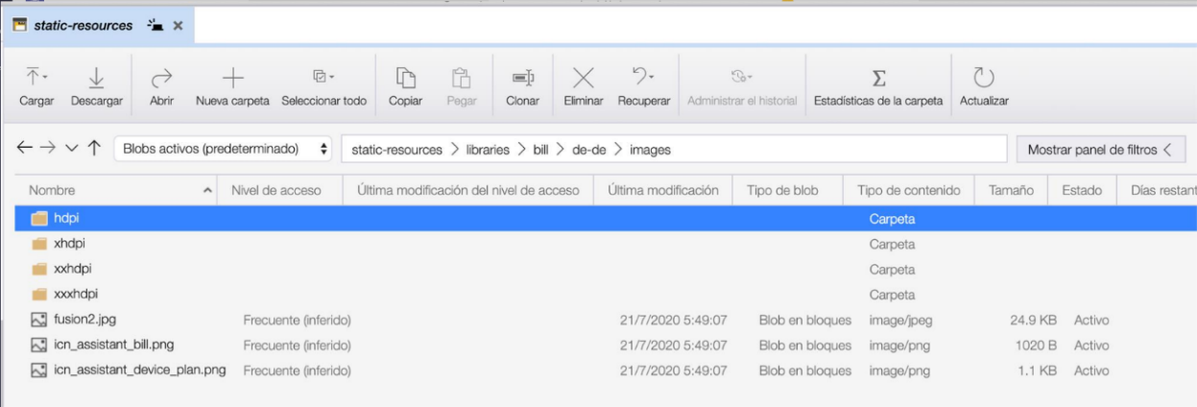Sort by Tamaño column header
Viewport: 1197px width, 407px height.
1010,190
